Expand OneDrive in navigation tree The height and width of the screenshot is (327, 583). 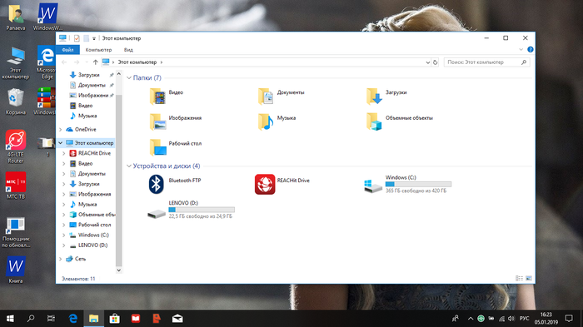[x=61, y=129]
